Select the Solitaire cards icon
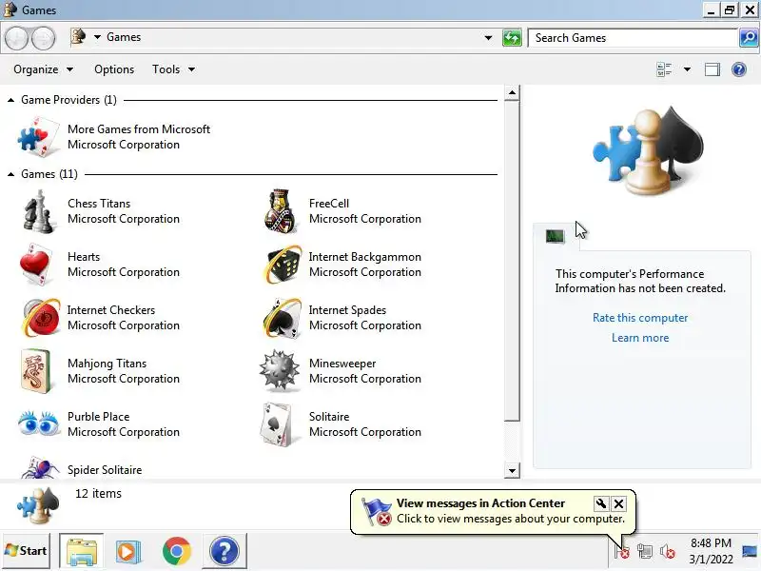 tap(276, 424)
